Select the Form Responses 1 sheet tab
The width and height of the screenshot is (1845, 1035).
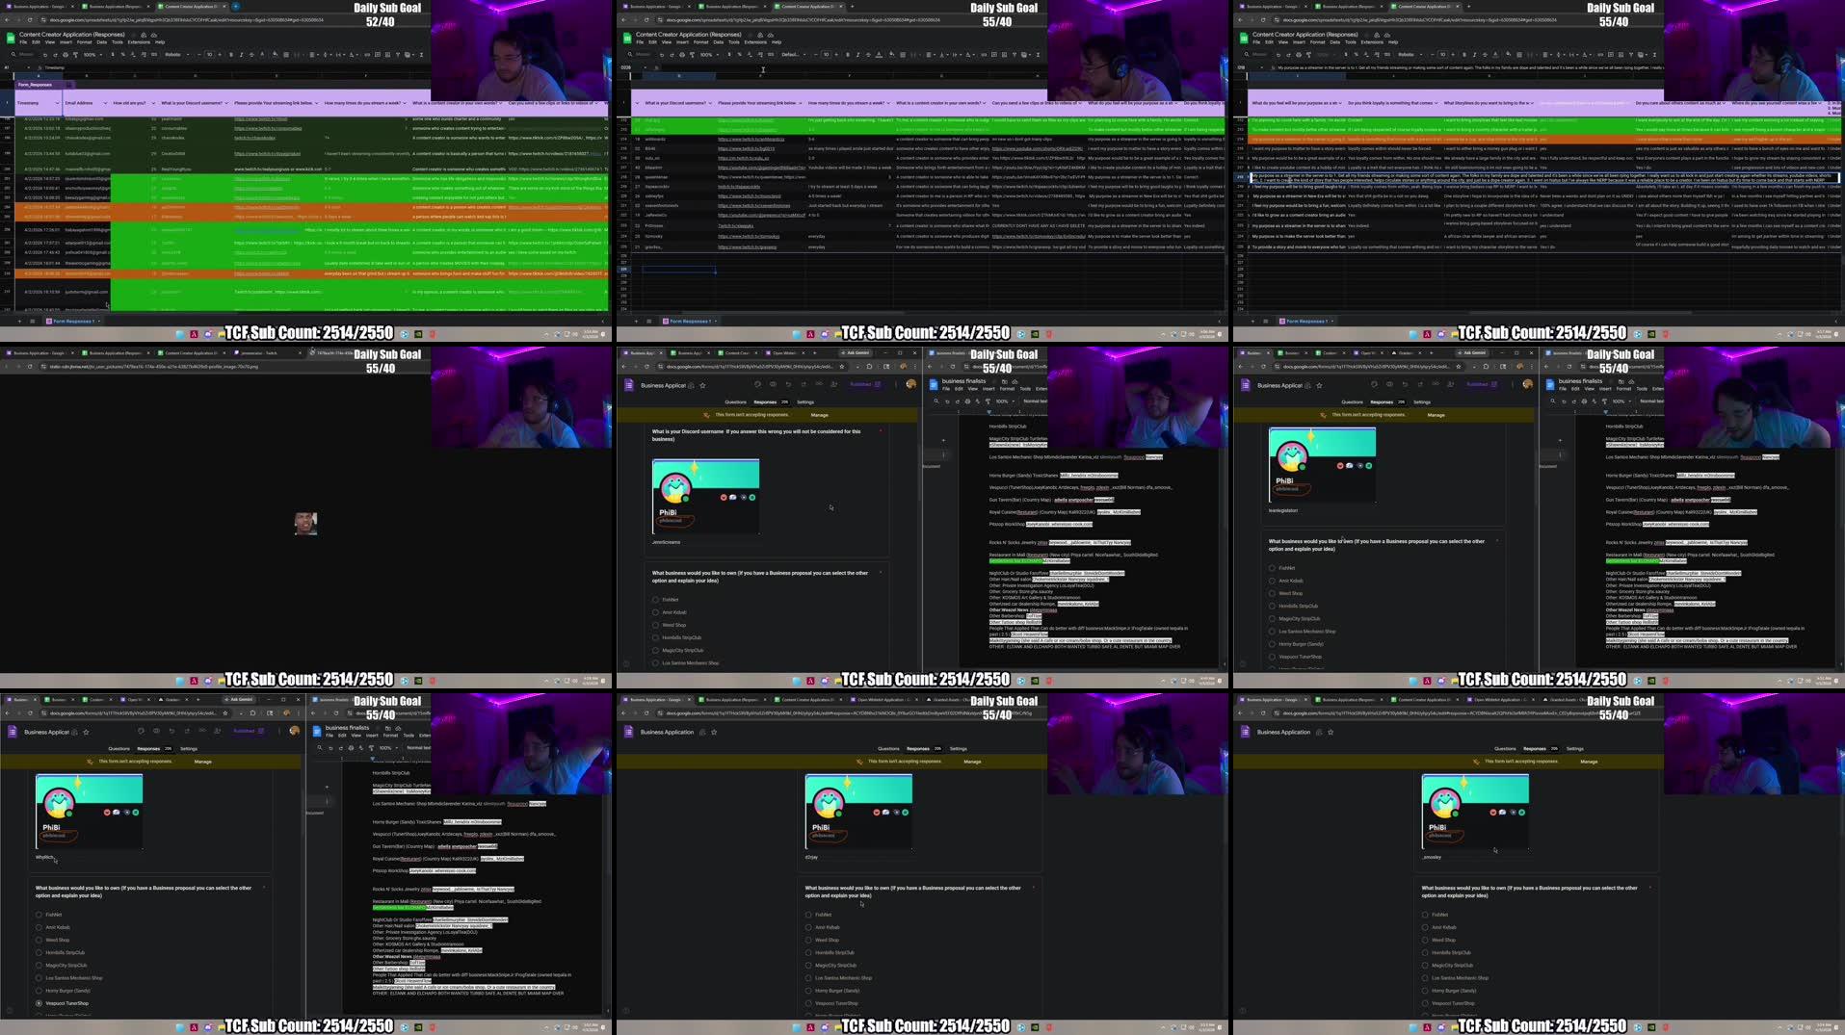[x=71, y=321]
